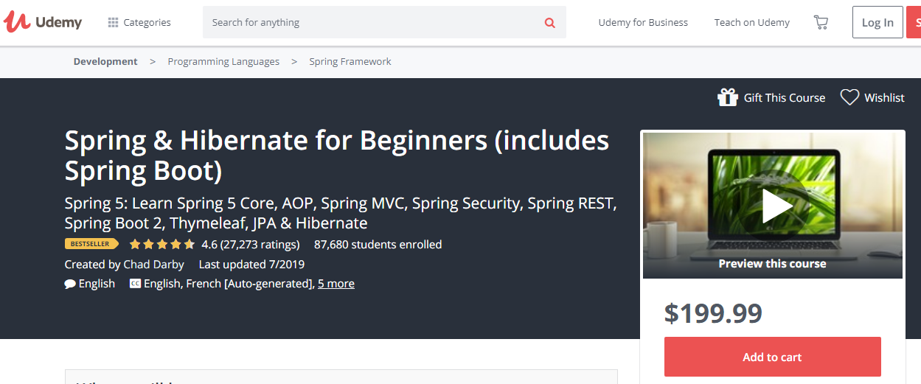Click the $199.99 price
921x384 pixels.
coord(713,313)
